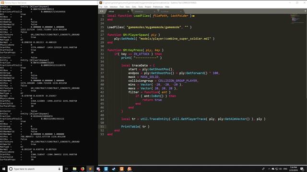
Task: Click the GM:PlayerSpawn function name
Action: point(135,35)
